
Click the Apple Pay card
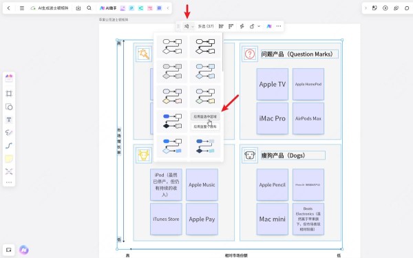(x=202, y=219)
